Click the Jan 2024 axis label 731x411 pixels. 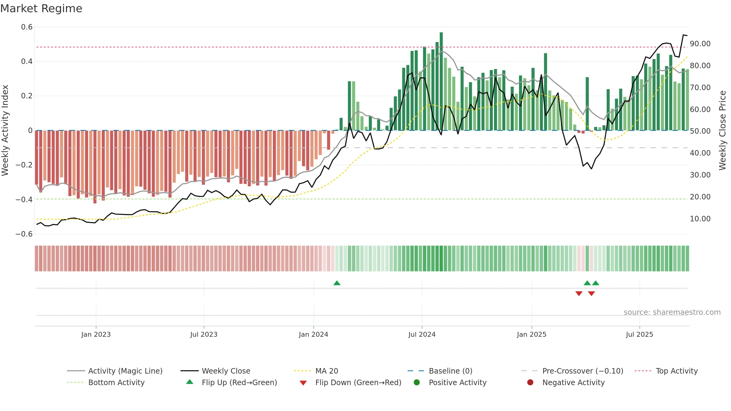(x=313, y=335)
